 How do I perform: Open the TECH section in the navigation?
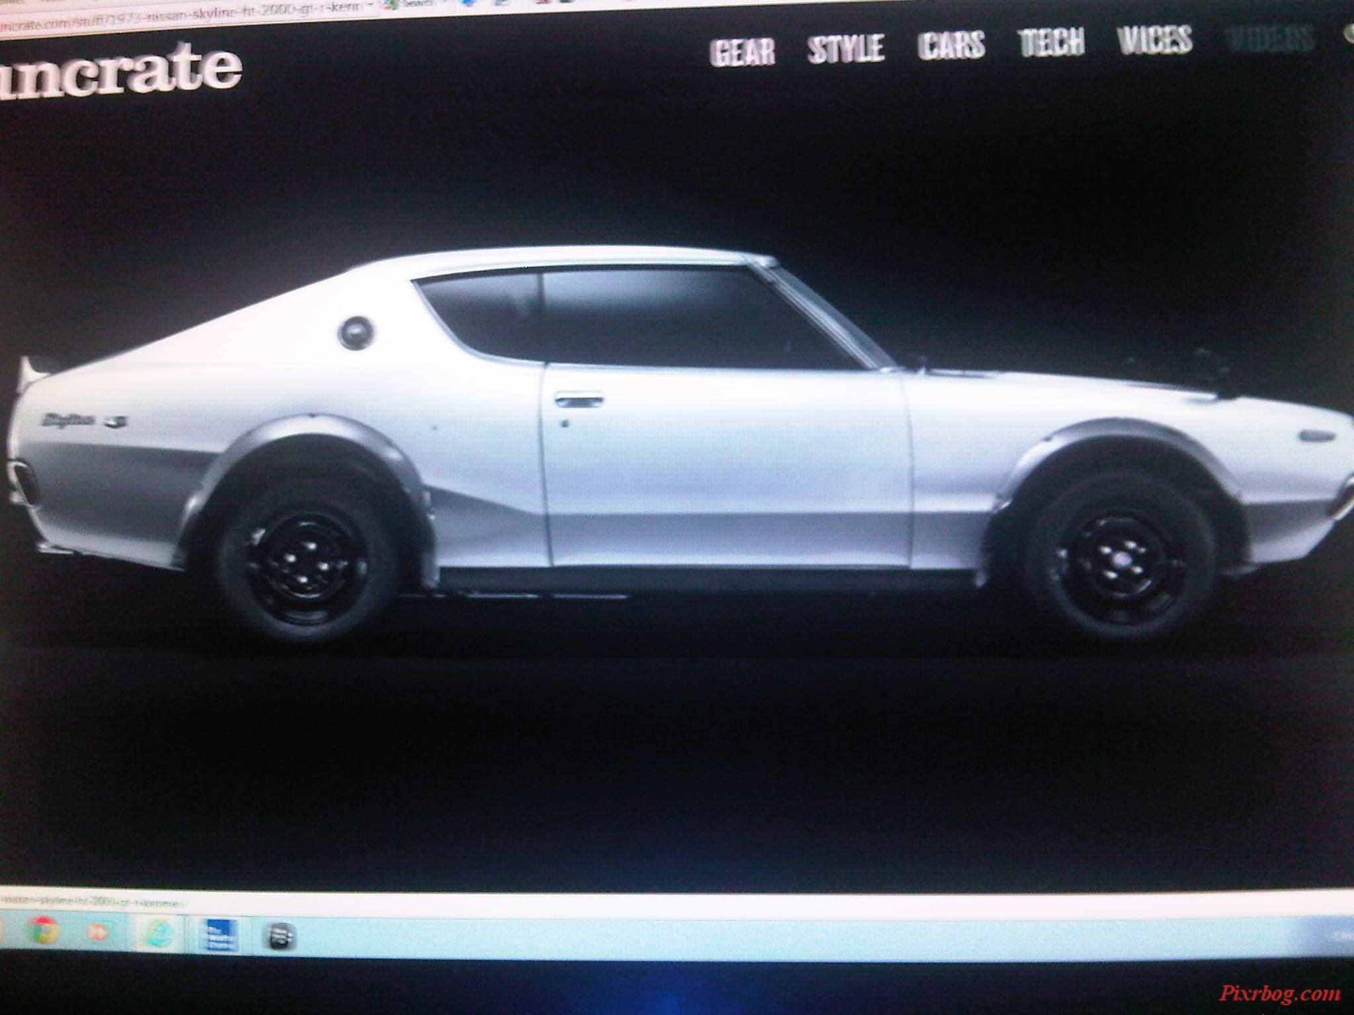click(1051, 42)
